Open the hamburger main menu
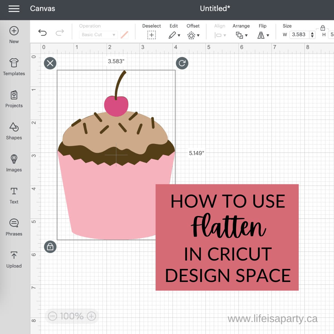The height and width of the screenshot is (334, 334). point(14,9)
